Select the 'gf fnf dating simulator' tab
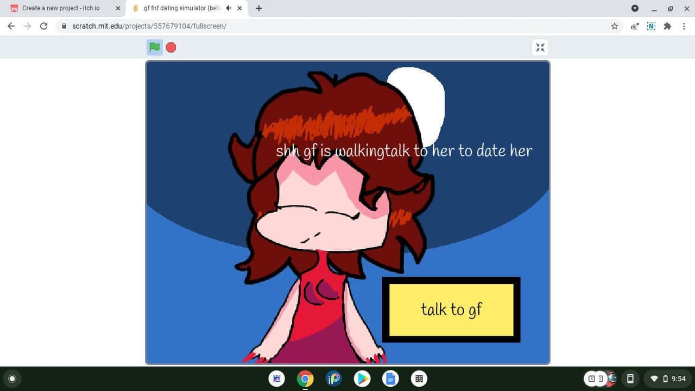Viewport: 695px width, 391px height. coord(182,8)
